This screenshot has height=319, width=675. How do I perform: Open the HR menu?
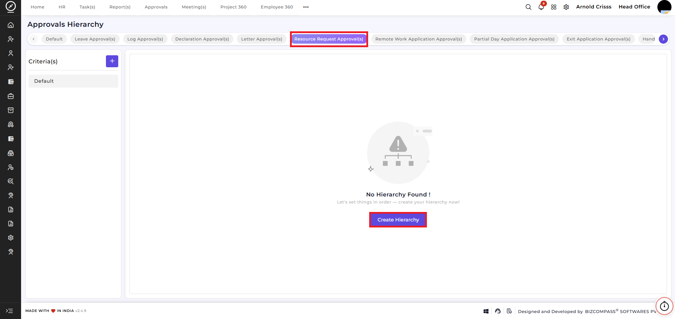point(62,7)
